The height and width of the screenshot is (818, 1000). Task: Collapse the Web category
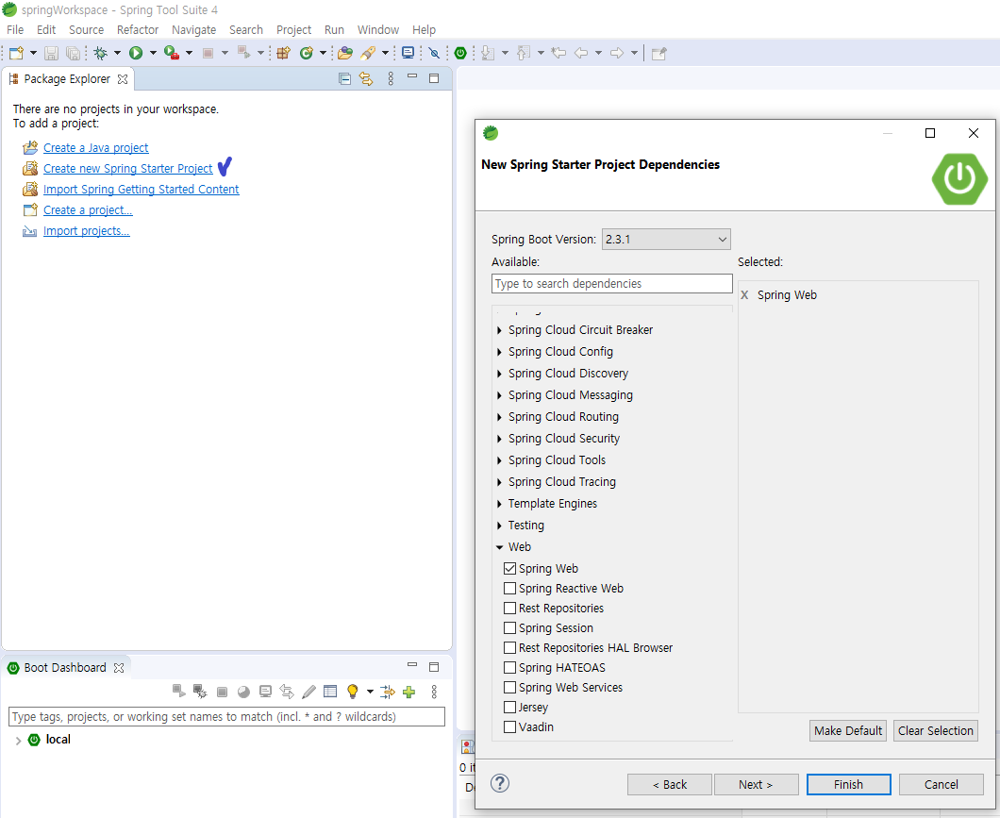click(x=499, y=547)
